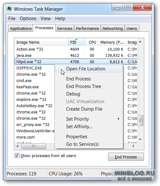Choose Open File Location from context menu
This screenshot has width=160, height=186.
89,69
